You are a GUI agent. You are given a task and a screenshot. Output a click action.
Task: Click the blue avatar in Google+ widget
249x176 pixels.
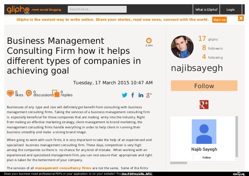(204, 132)
